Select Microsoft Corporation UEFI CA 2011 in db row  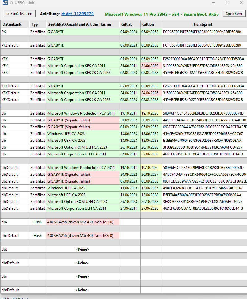coord(83,154)
